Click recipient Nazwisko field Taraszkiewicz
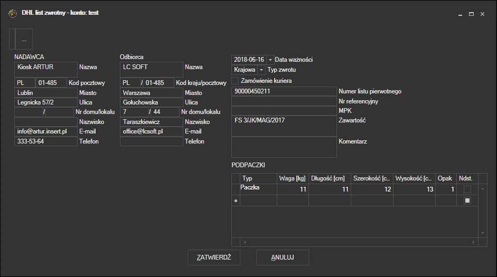Image resolution: width=497 pixels, height=277 pixels. point(152,121)
